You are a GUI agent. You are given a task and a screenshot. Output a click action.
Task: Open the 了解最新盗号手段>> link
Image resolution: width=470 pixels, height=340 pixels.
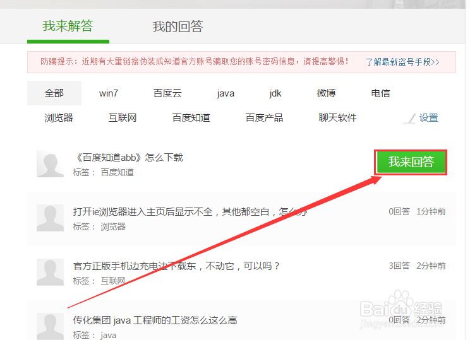402,62
